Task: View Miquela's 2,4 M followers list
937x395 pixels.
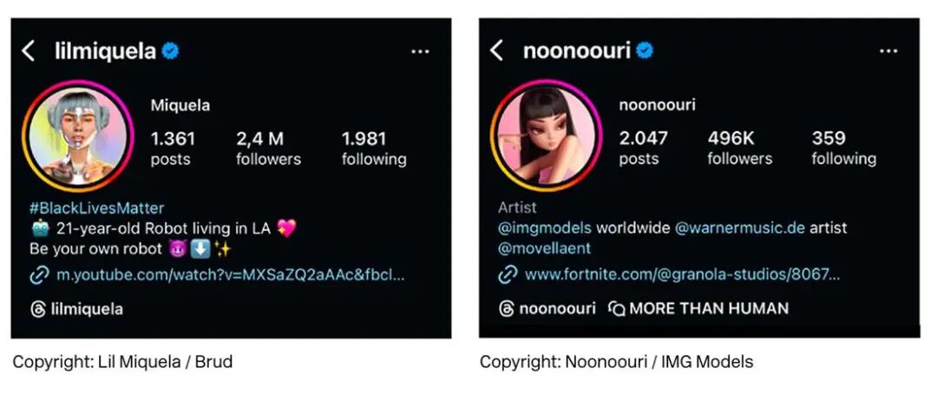Action: tap(268, 148)
